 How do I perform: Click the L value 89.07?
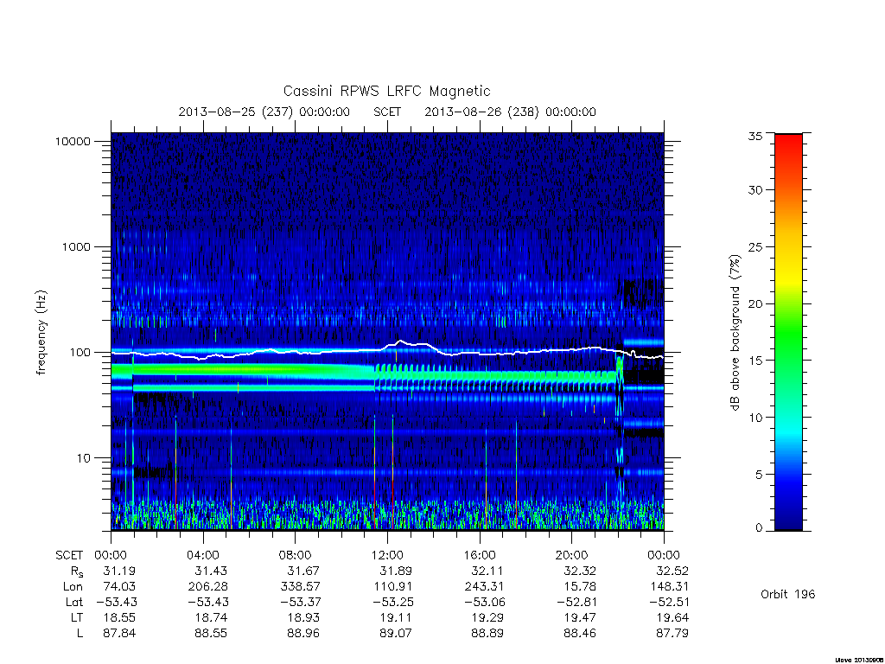tap(396, 634)
